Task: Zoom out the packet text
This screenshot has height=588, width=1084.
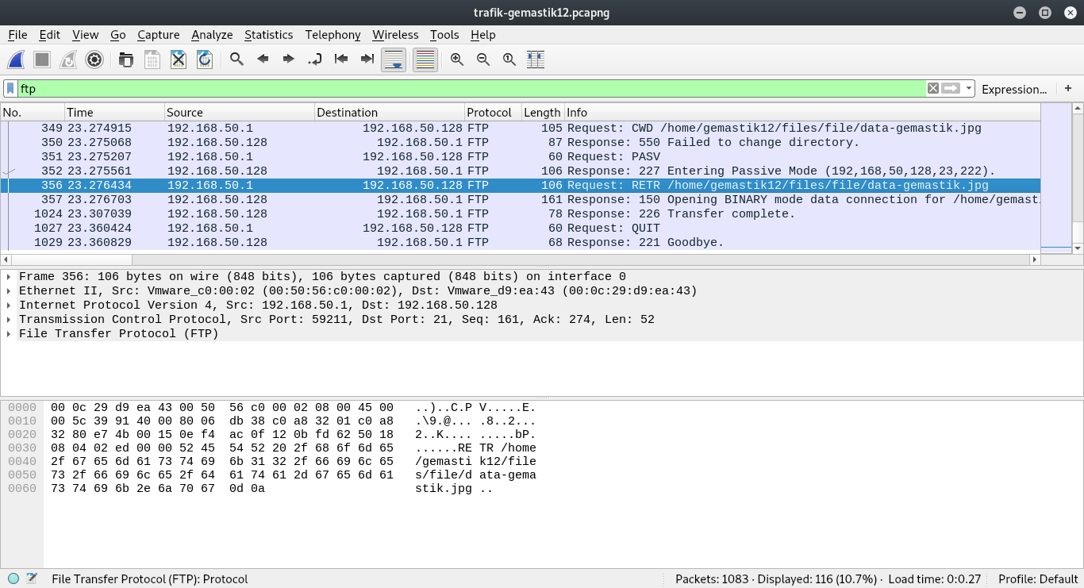Action: [483, 60]
